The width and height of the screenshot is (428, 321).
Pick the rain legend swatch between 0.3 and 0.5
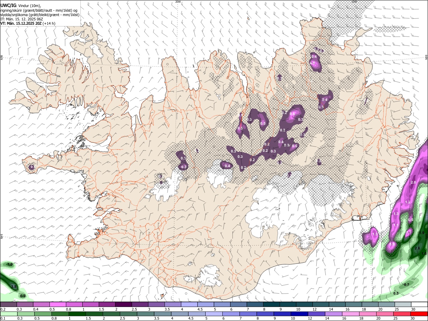26,314
